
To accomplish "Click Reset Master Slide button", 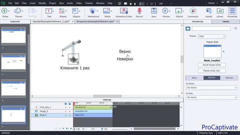I will pos(211,65).
